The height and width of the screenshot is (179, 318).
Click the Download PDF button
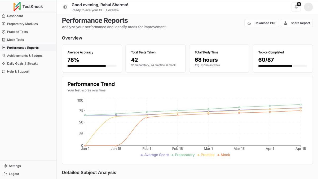pyautogui.click(x=262, y=23)
